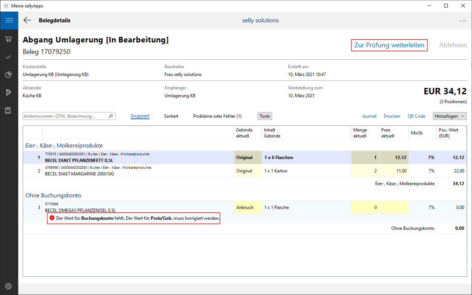This screenshot has height=295, width=472.
Task: Switch to Sortiert view
Action: tap(171, 116)
